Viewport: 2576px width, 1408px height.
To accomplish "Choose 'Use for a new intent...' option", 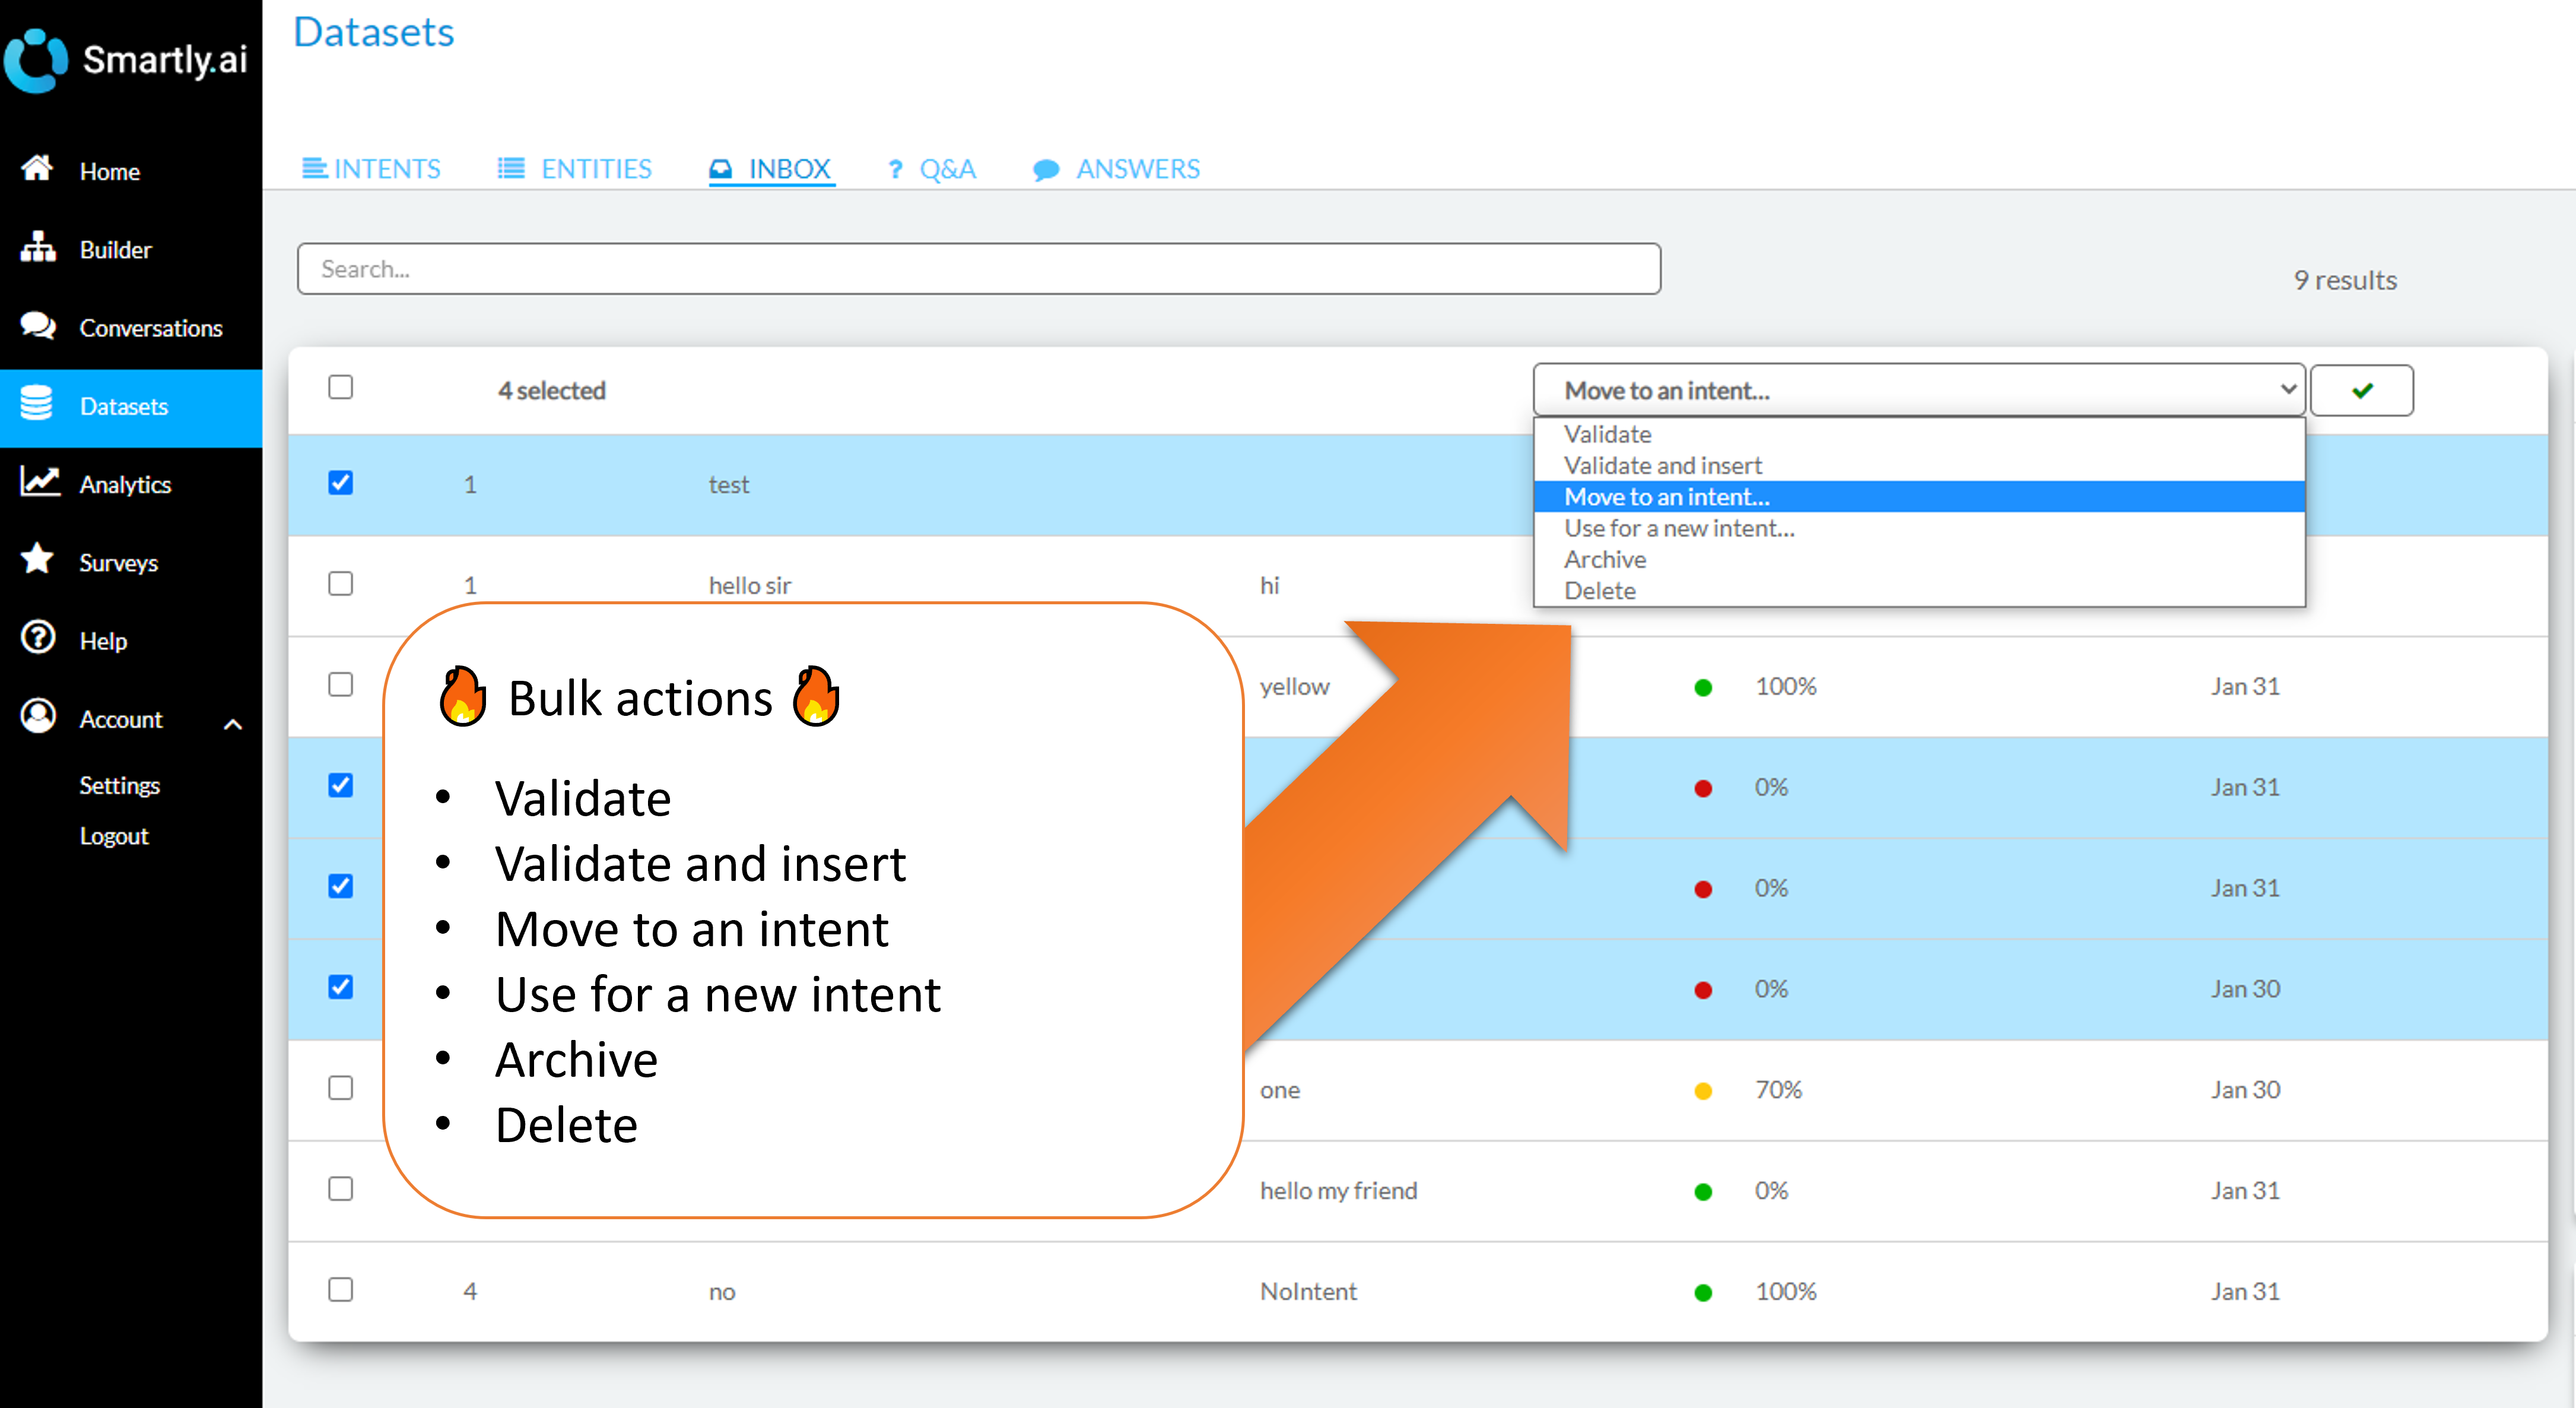I will [x=1679, y=528].
